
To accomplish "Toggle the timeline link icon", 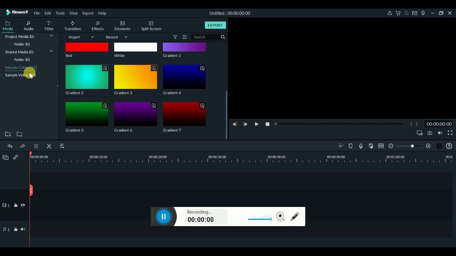I will click(16, 157).
